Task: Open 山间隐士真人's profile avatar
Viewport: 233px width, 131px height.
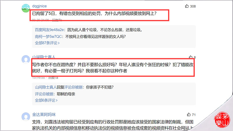Action: point(26,59)
